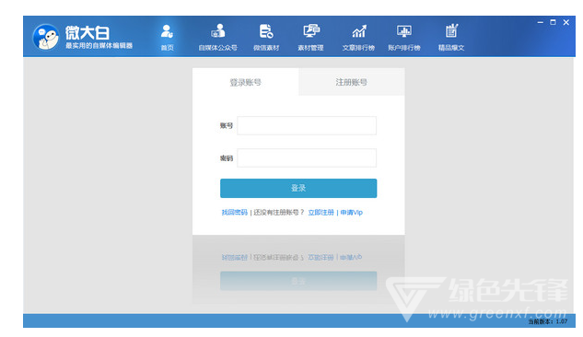Open 微信素材 toolbar icon
Screen dimensions: 583x337
(266, 37)
